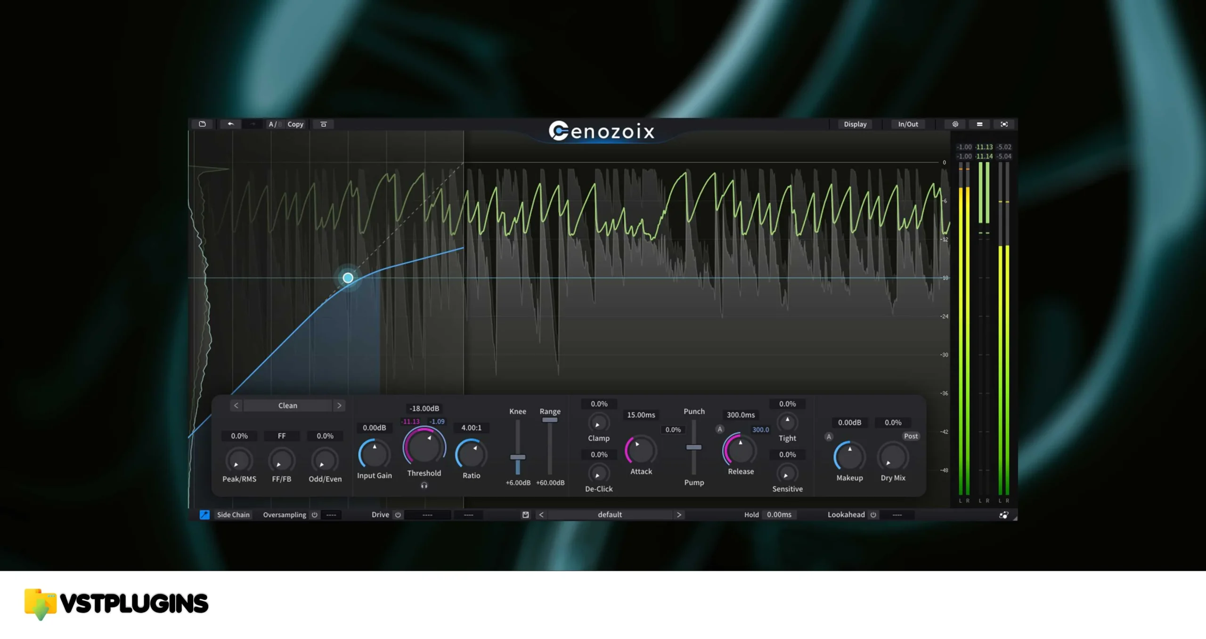Click the VSTPLUGINS logo
This screenshot has height=639, width=1206.
[x=116, y=604]
